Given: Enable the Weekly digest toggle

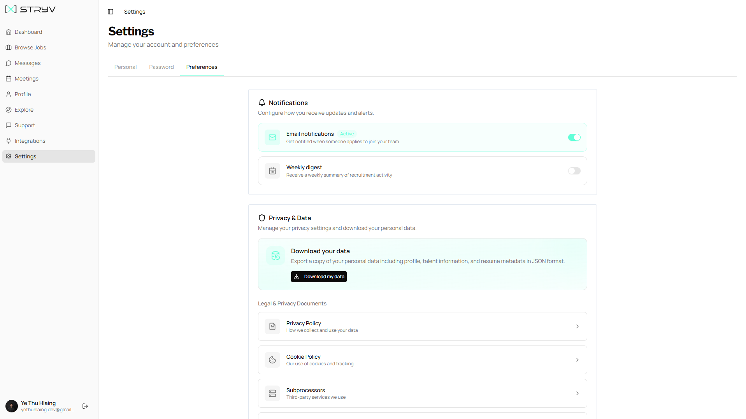Looking at the screenshot, I should click(574, 171).
